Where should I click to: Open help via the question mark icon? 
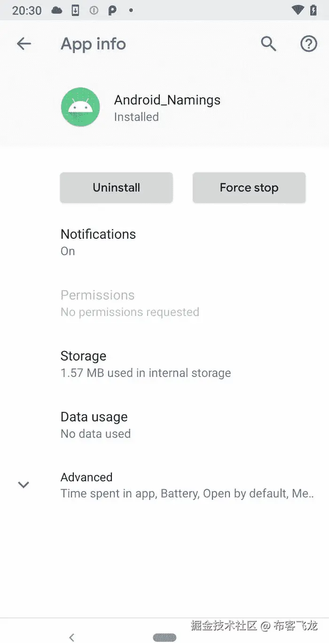point(309,44)
